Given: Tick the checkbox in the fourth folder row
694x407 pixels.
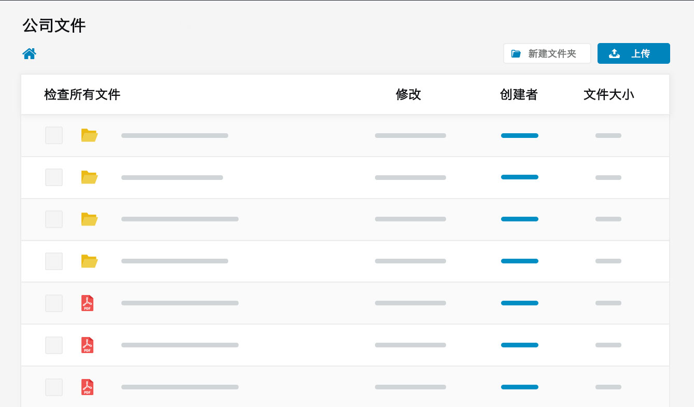Looking at the screenshot, I should pyautogui.click(x=54, y=261).
